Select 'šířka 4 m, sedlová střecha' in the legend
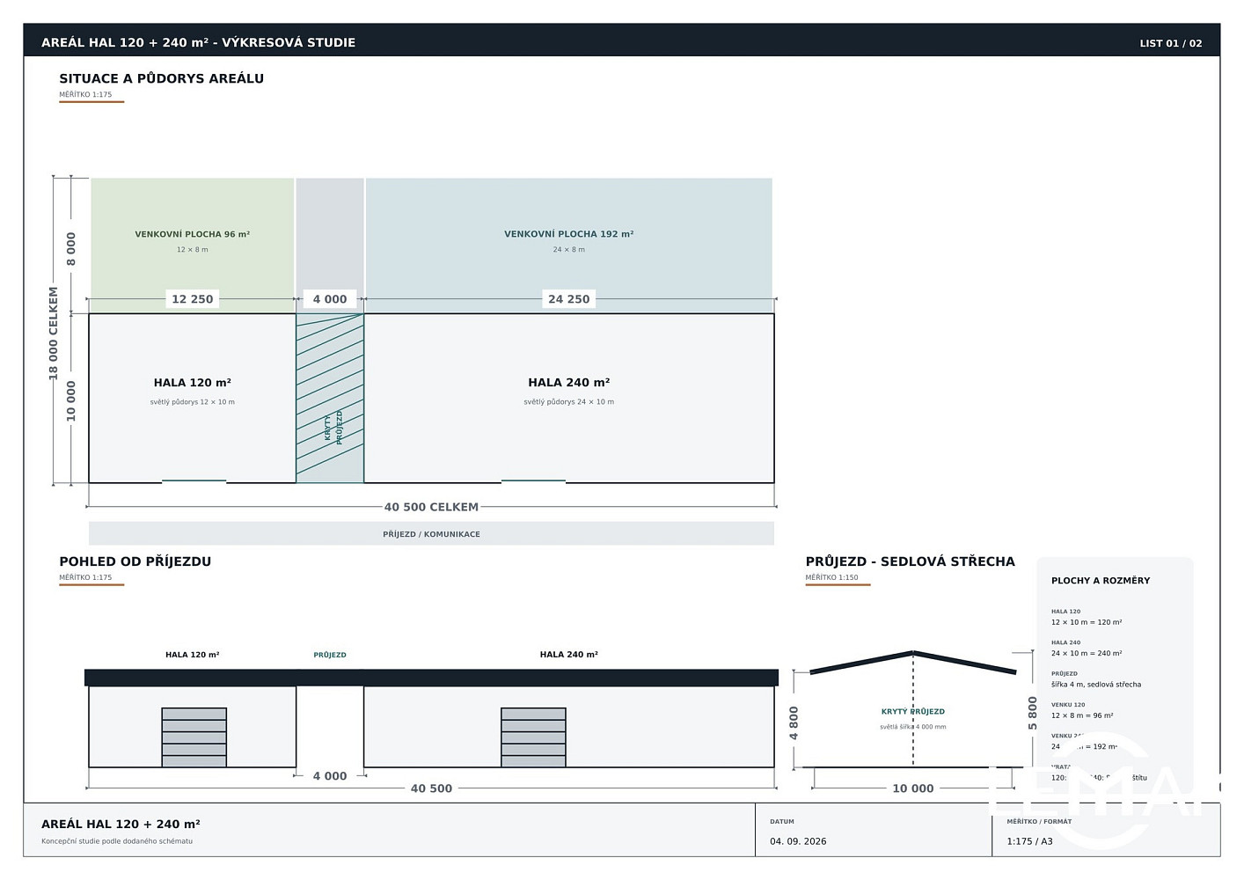This screenshot has height=880, width=1244. pos(1096,685)
